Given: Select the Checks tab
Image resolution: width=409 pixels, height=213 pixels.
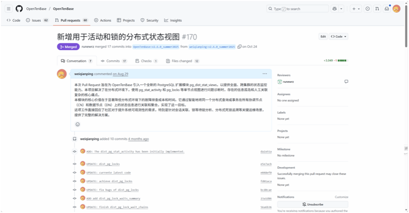Looking at the screenshot, I should [146, 61].
